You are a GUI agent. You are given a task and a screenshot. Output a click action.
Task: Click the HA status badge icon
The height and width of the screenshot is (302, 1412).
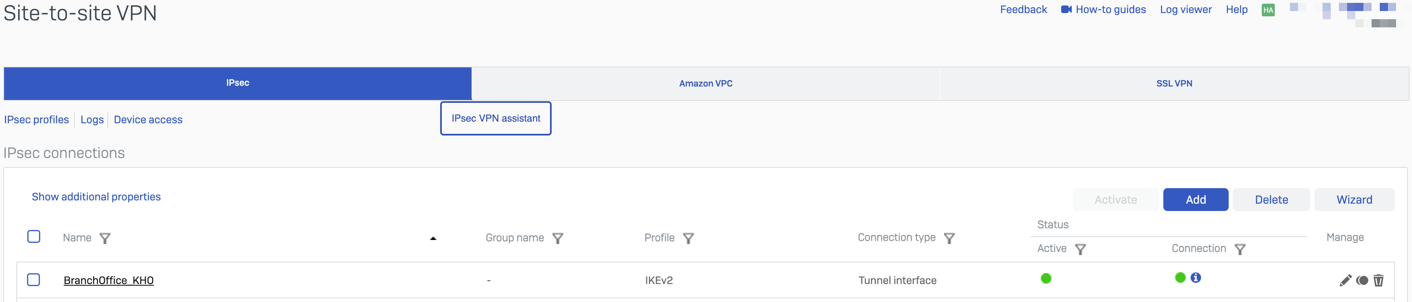1268,10
